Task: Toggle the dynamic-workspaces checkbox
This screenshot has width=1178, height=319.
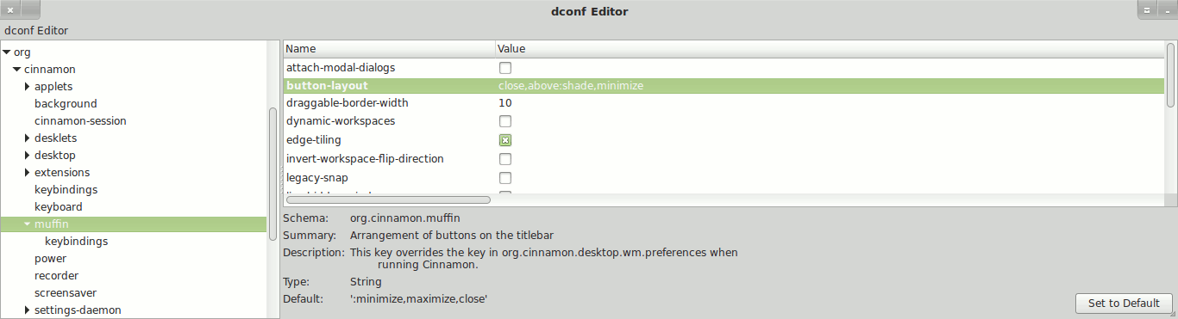Action: 505,121
